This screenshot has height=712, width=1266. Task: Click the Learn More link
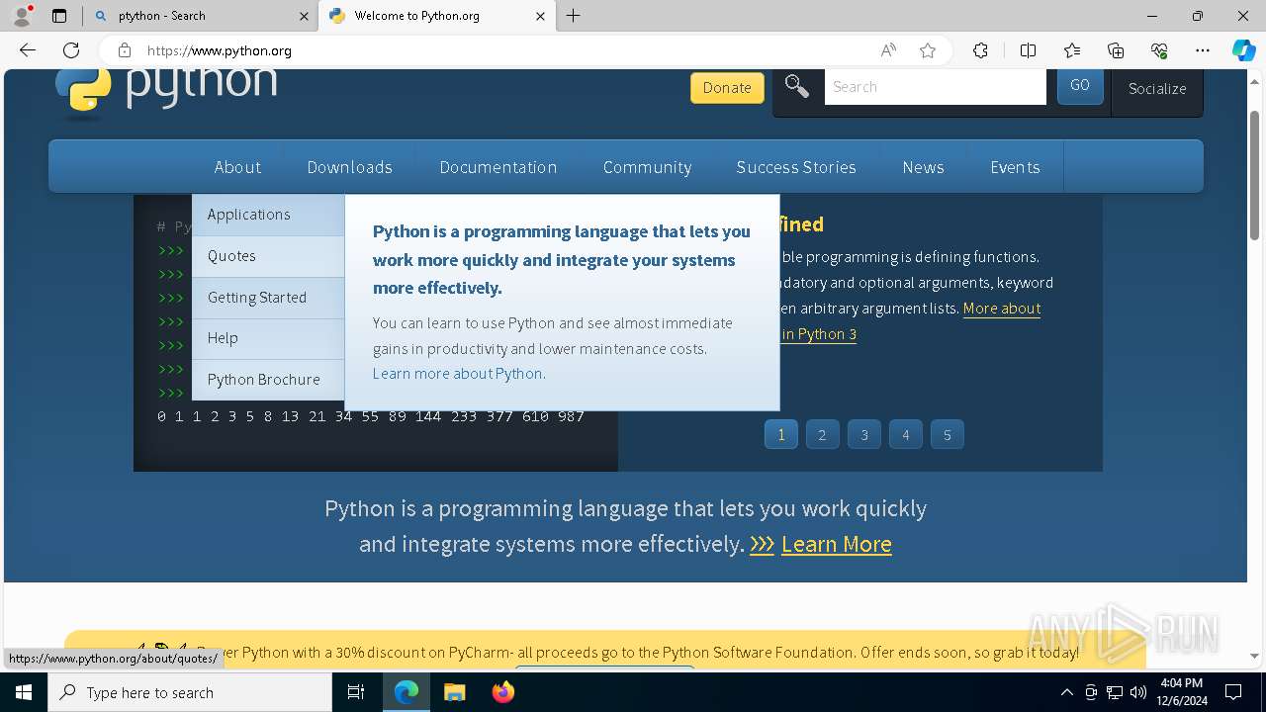pyautogui.click(x=837, y=544)
